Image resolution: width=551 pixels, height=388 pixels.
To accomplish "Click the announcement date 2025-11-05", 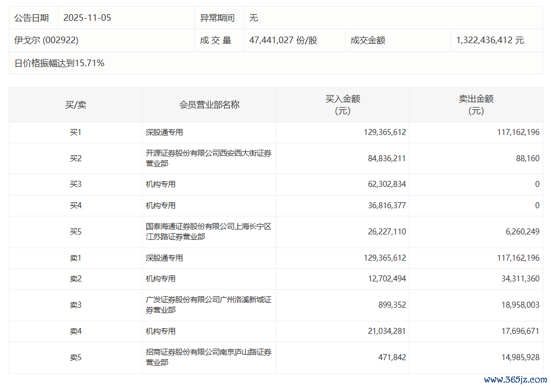I will click(87, 17).
